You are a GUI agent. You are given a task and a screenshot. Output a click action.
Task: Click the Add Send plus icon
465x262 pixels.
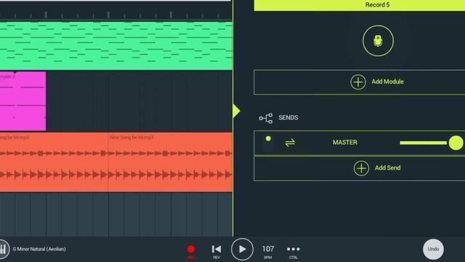pos(361,168)
